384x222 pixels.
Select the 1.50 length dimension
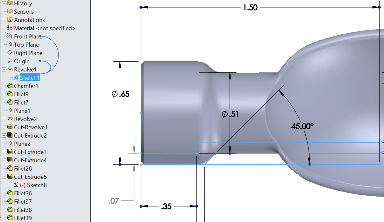point(250,8)
